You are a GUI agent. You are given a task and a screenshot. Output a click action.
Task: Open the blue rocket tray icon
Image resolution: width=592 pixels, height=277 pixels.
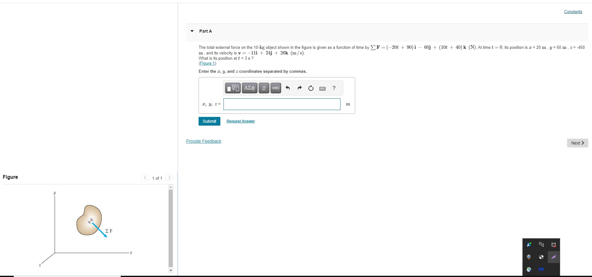[529, 245]
